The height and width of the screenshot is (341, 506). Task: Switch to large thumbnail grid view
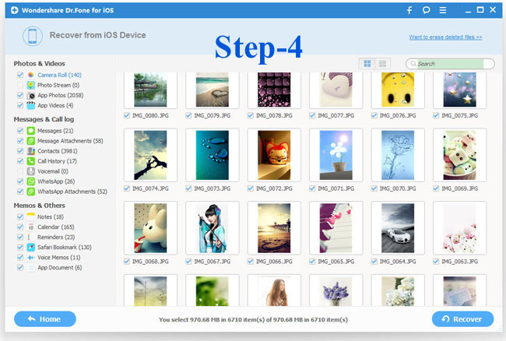[x=367, y=63]
